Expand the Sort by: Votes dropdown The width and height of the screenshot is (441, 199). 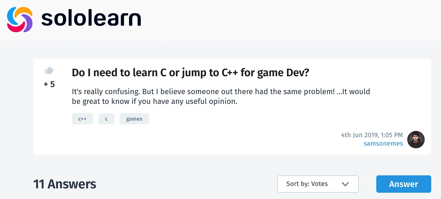[x=318, y=184]
